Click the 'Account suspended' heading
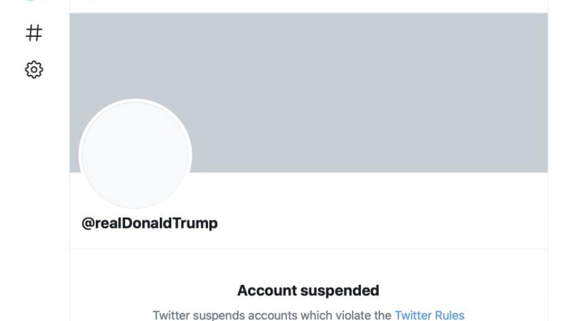 pyautogui.click(x=308, y=291)
